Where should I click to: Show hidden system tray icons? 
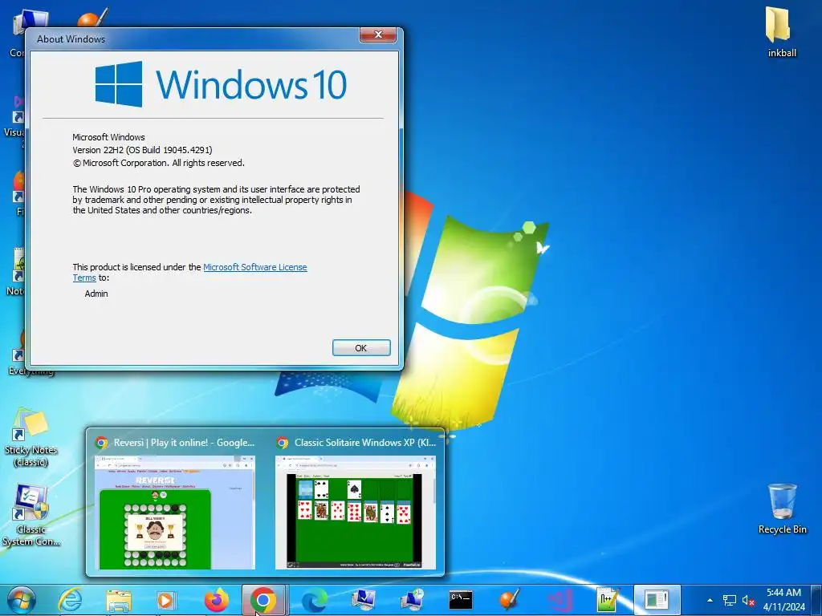tap(710, 600)
